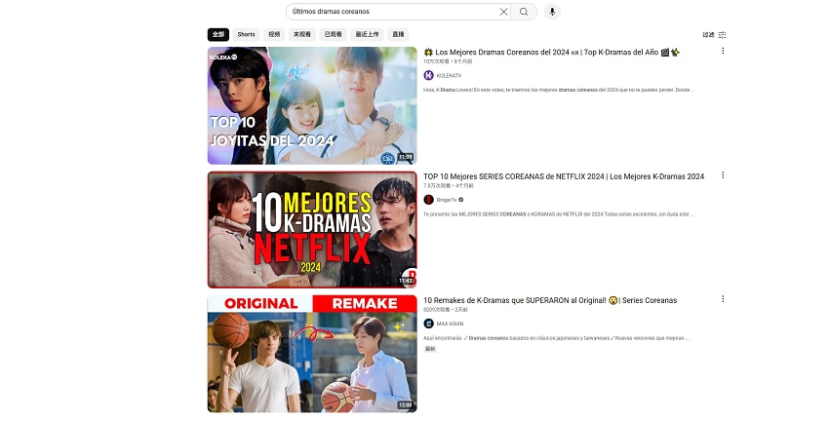Click the magnifying glass search button

pyautogui.click(x=524, y=12)
